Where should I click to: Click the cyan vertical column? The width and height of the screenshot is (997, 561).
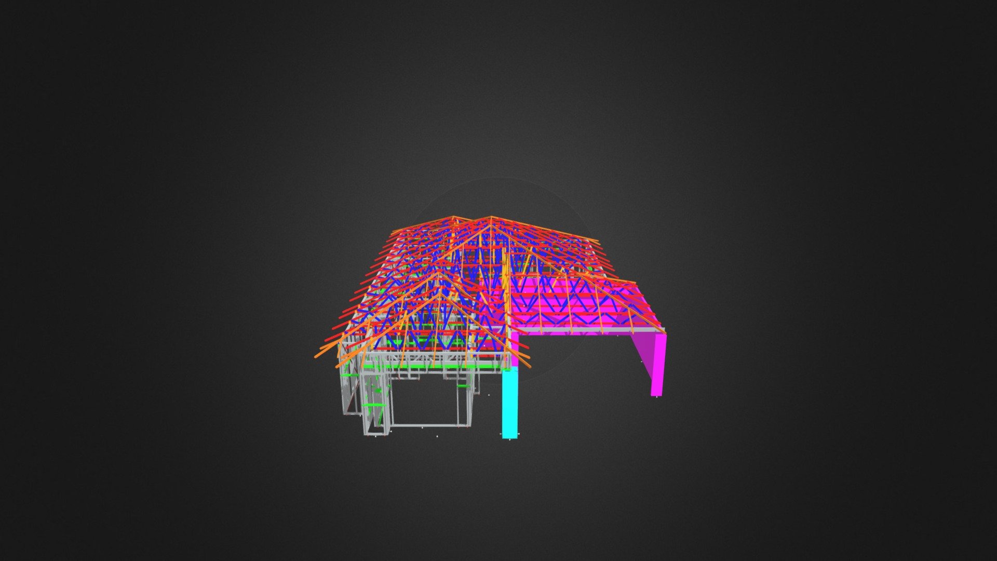(x=509, y=404)
